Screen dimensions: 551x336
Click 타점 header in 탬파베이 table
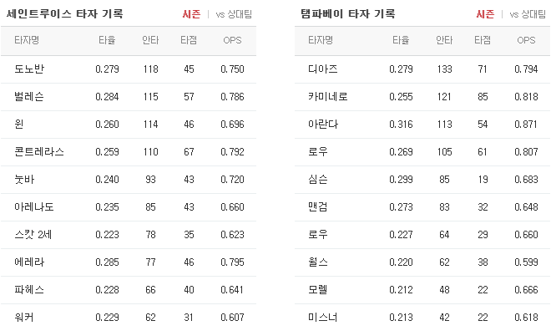[483, 40]
